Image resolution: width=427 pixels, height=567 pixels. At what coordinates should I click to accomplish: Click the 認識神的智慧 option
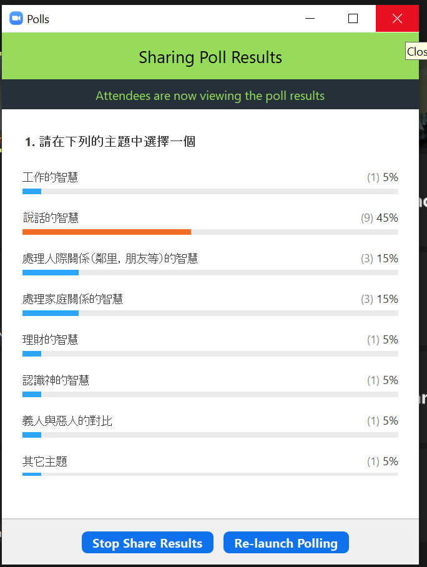56,380
